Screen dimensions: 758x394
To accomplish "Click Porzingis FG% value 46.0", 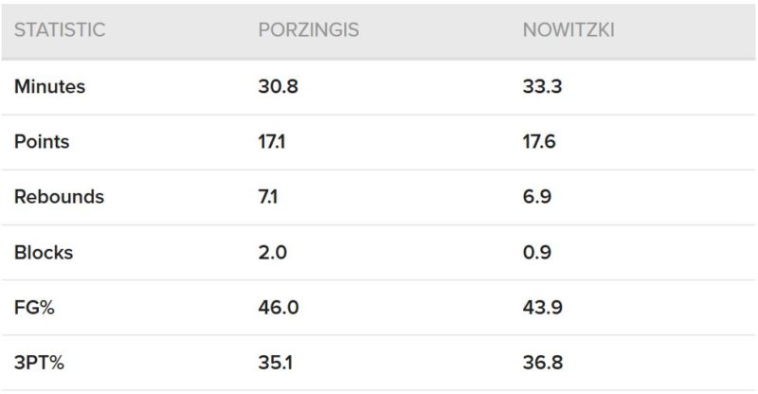I will [x=275, y=308].
